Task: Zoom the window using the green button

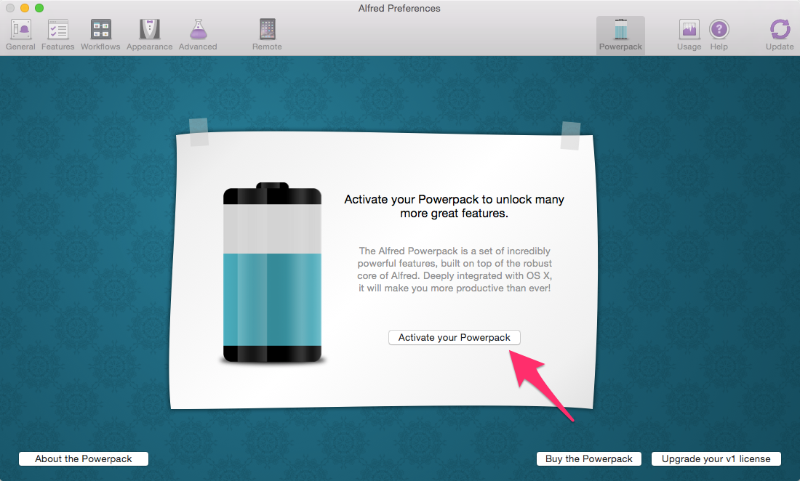Action: [x=39, y=8]
